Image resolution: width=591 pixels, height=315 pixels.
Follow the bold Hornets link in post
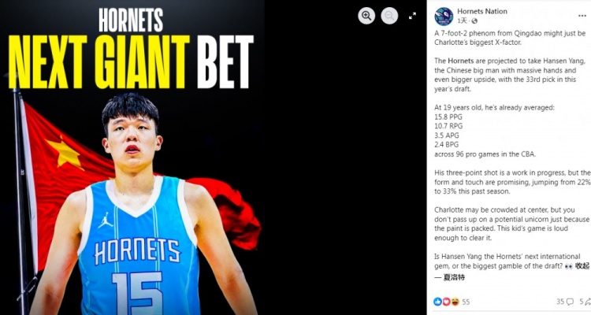(461, 61)
